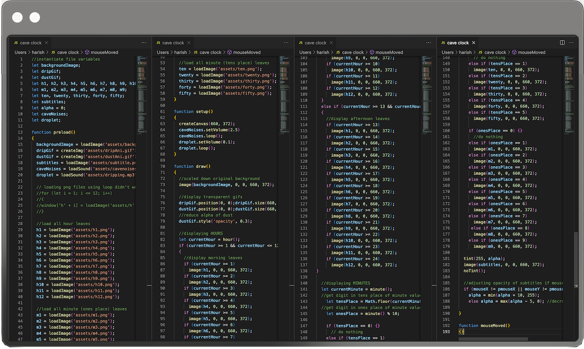This screenshot has width=584, height=349.
Task: Click 'function mouseMoved()' on line 192
Action: pyautogui.click(x=484, y=326)
